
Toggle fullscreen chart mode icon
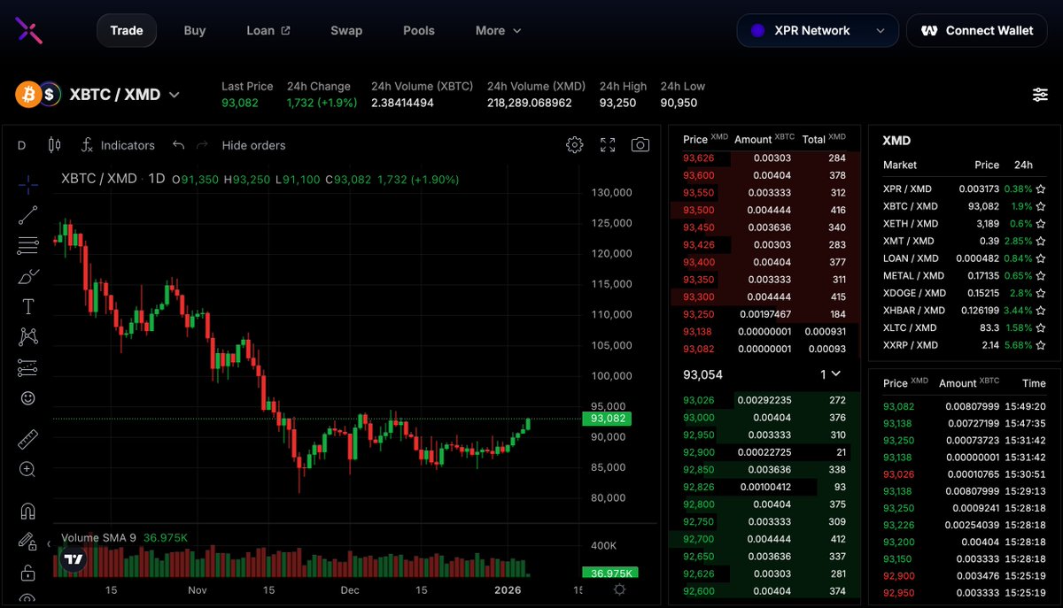click(608, 145)
